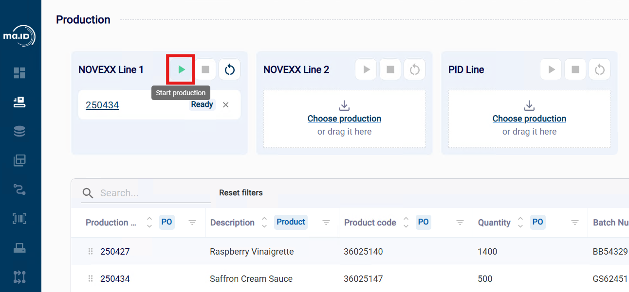Viewport: 629px width, 292px height.
Task: Click drag handle of row 250427
Action: (x=90, y=252)
